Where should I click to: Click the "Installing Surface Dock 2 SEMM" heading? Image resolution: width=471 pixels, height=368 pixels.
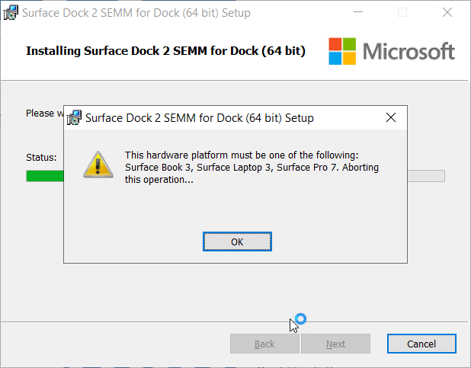pyautogui.click(x=165, y=51)
